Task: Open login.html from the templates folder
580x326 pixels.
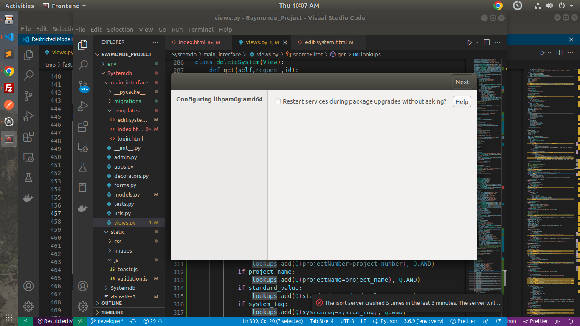Action: click(130, 138)
